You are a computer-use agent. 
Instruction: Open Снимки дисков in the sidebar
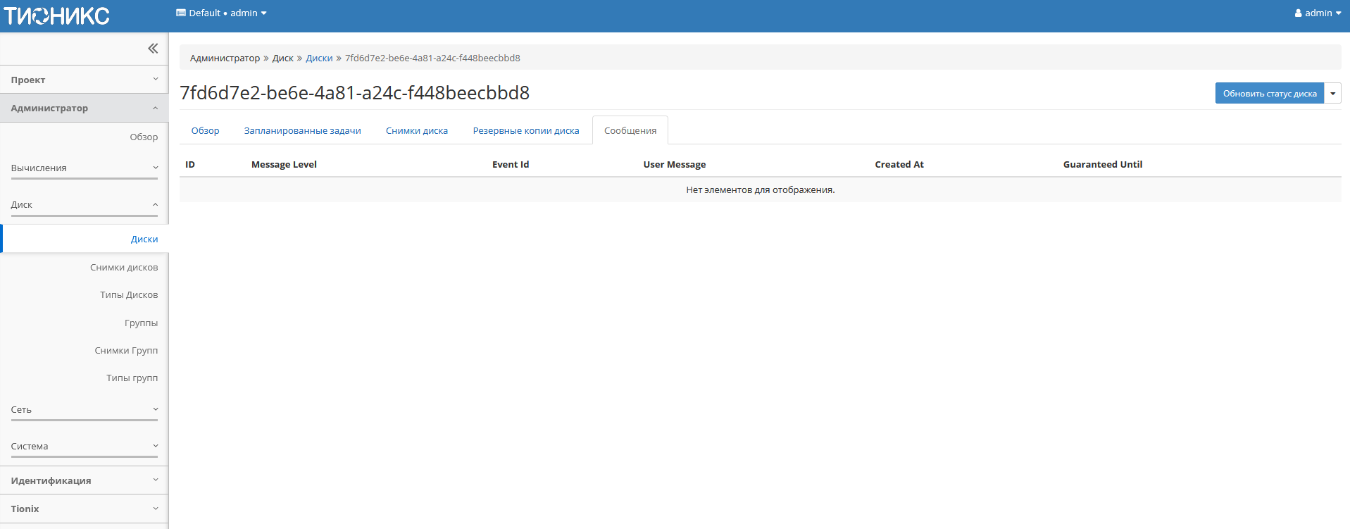coord(124,268)
